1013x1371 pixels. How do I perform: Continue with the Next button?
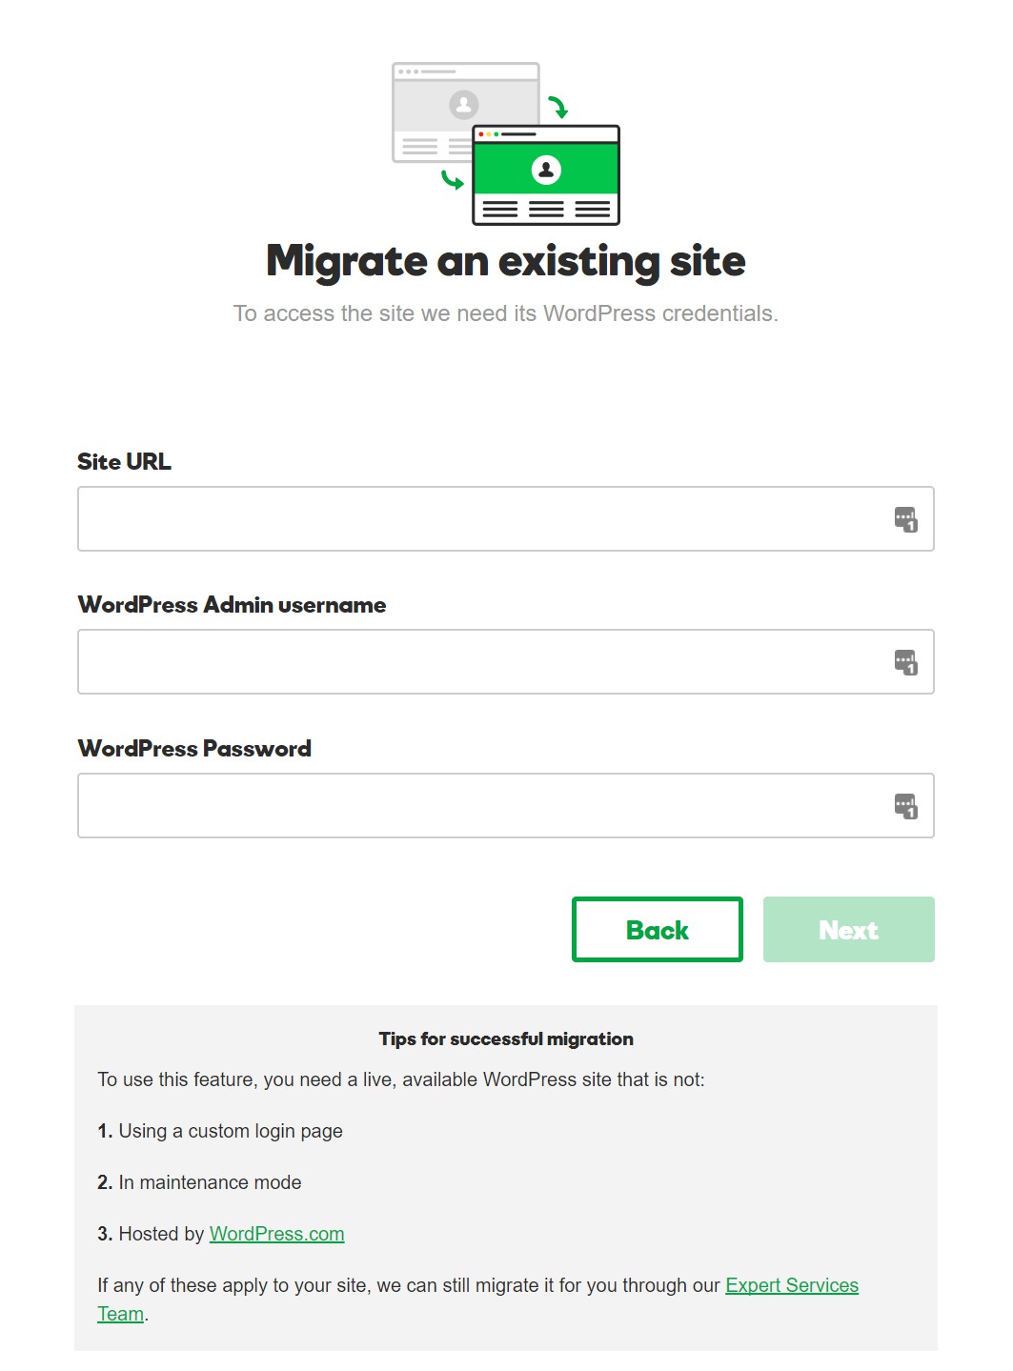tap(849, 930)
